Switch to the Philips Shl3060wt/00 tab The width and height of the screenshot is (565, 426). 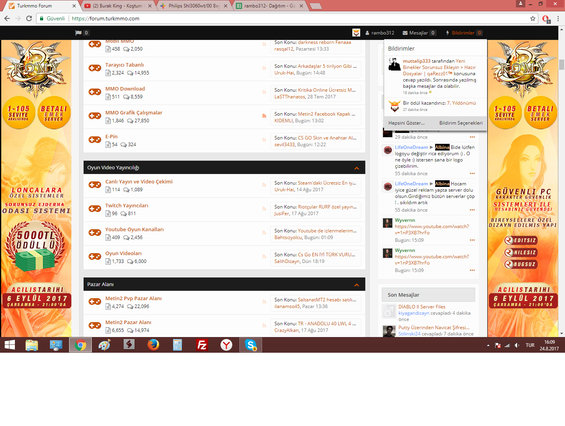pyautogui.click(x=194, y=6)
